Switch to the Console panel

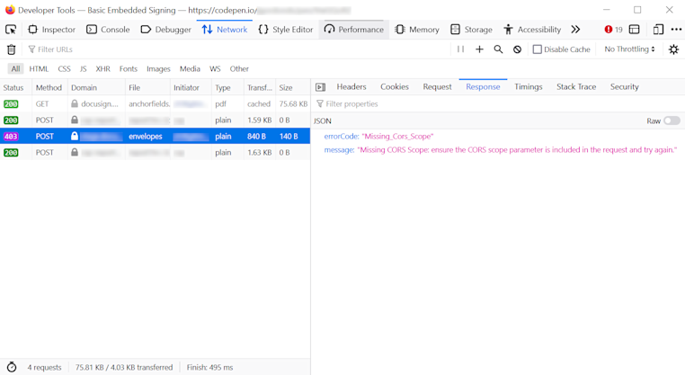tap(108, 30)
